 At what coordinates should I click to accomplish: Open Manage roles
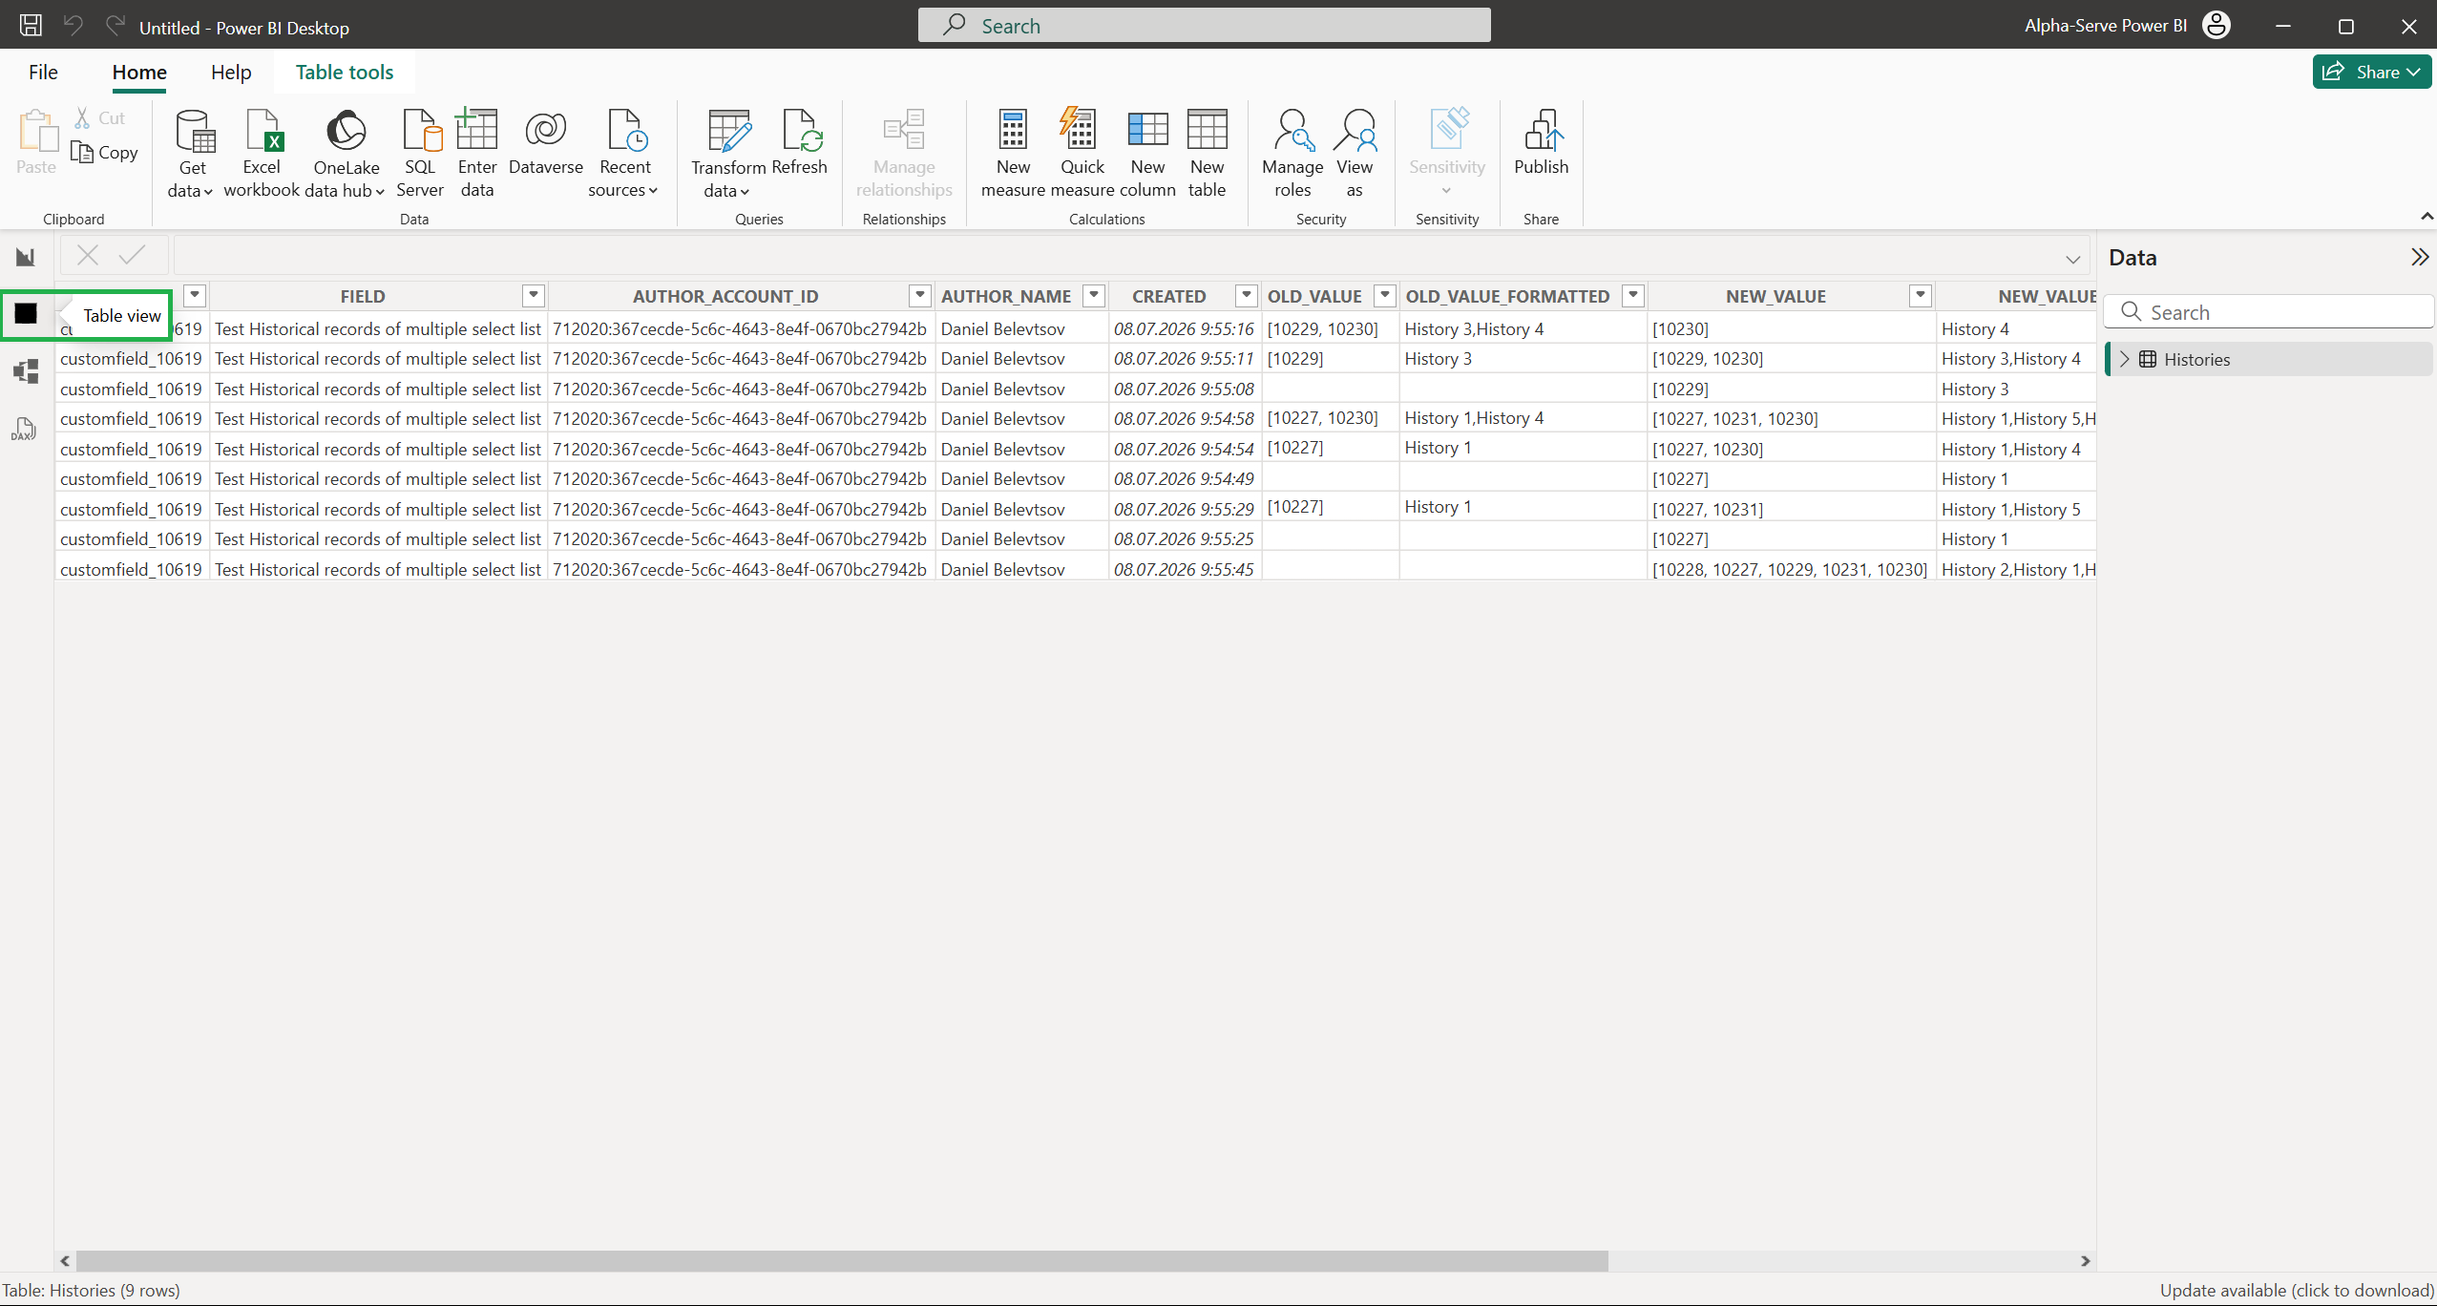click(x=1292, y=153)
